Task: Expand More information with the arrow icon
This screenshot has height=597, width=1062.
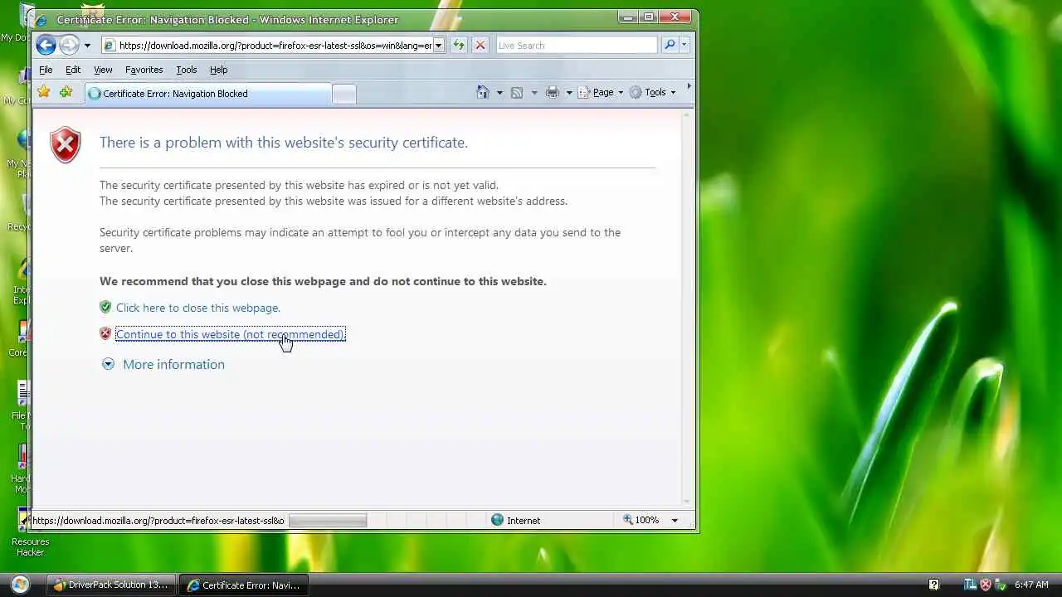Action: 108,364
